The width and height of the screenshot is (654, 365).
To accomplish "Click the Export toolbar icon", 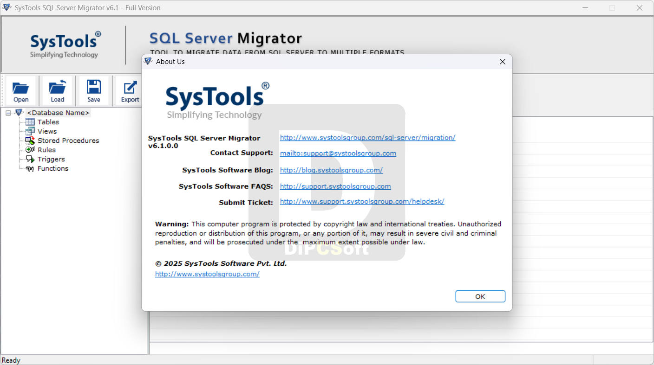I will (130, 87).
